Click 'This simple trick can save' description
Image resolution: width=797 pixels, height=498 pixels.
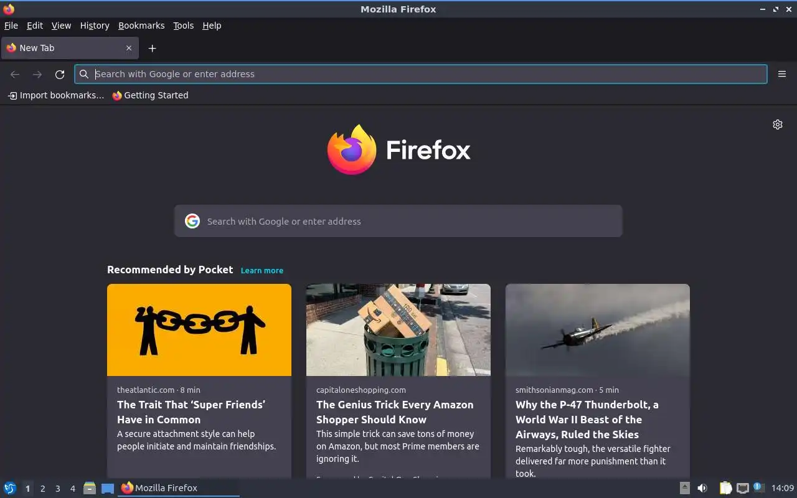click(x=398, y=446)
